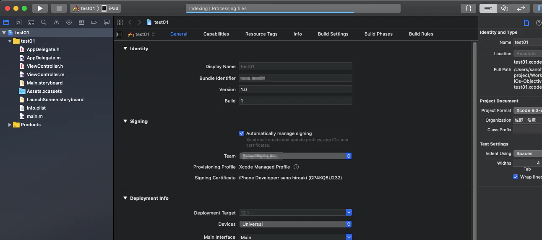Open the Find navigator magnifier icon
Screen dimensions: 542x240
tap(44, 22)
